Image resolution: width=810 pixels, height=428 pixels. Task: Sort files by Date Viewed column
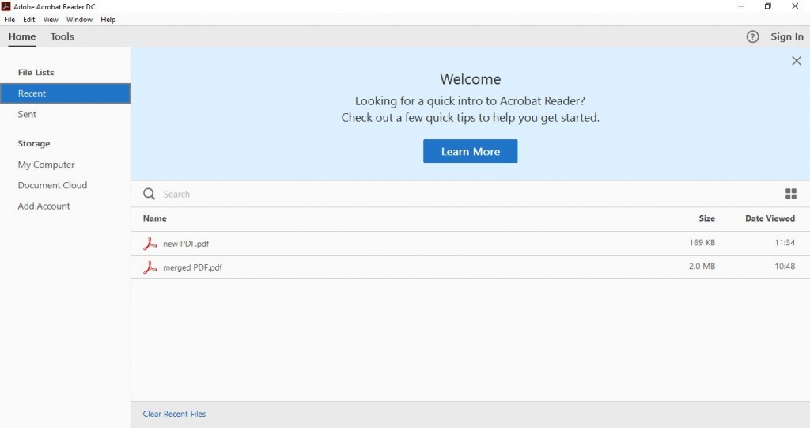(x=770, y=218)
